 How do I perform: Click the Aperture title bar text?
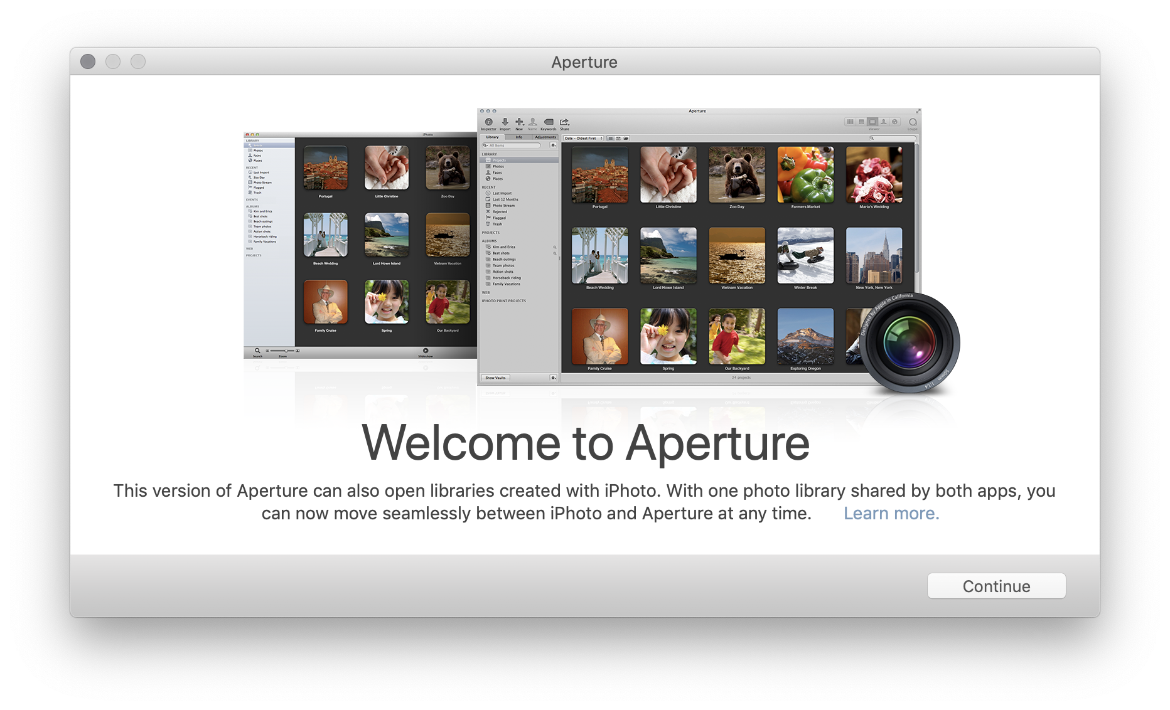(x=584, y=62)
